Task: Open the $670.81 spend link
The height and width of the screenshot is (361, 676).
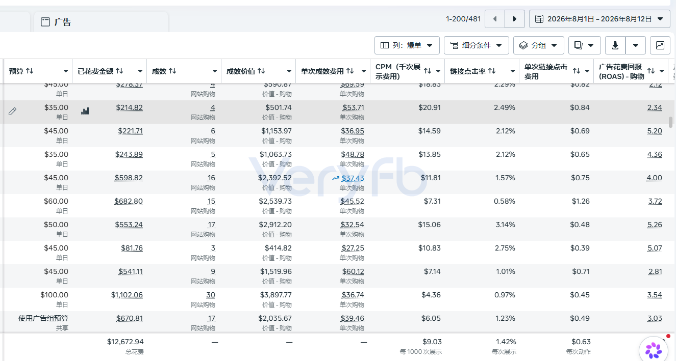Action: pyautogui.click(x=130, y=318)
